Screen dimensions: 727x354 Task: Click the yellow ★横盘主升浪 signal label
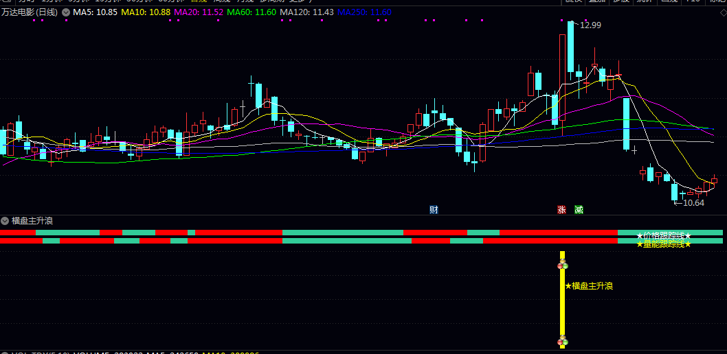pyautogui.click(x=589, y=286)
